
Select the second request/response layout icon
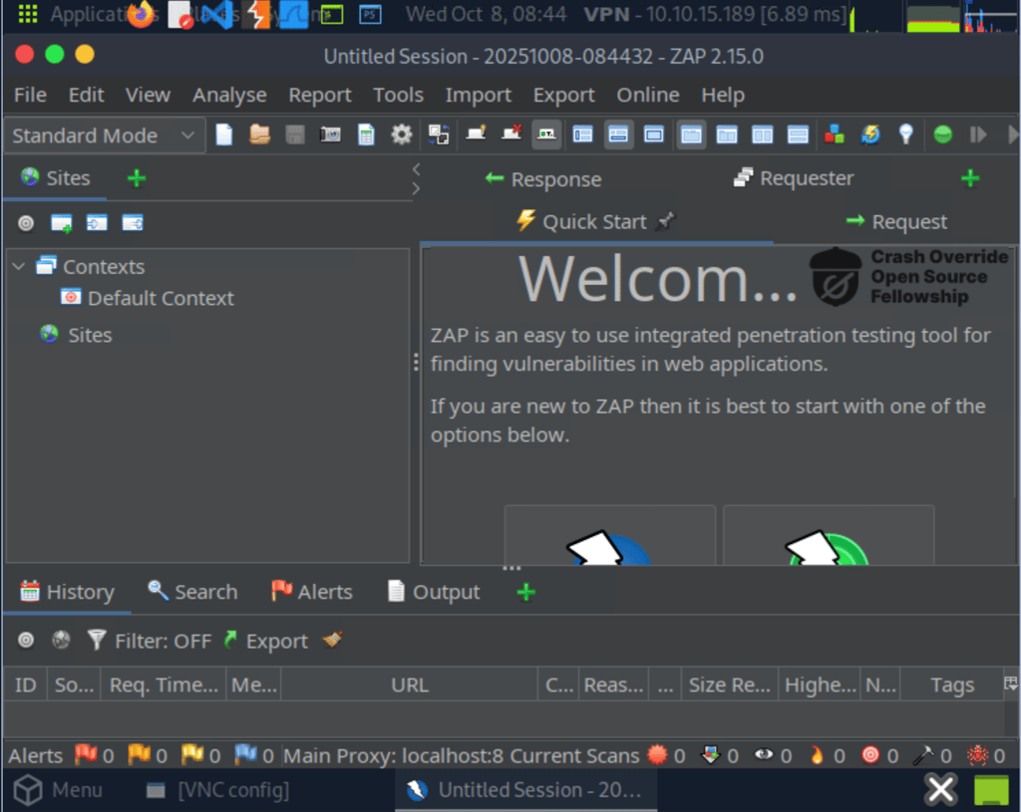coord(727,135)
